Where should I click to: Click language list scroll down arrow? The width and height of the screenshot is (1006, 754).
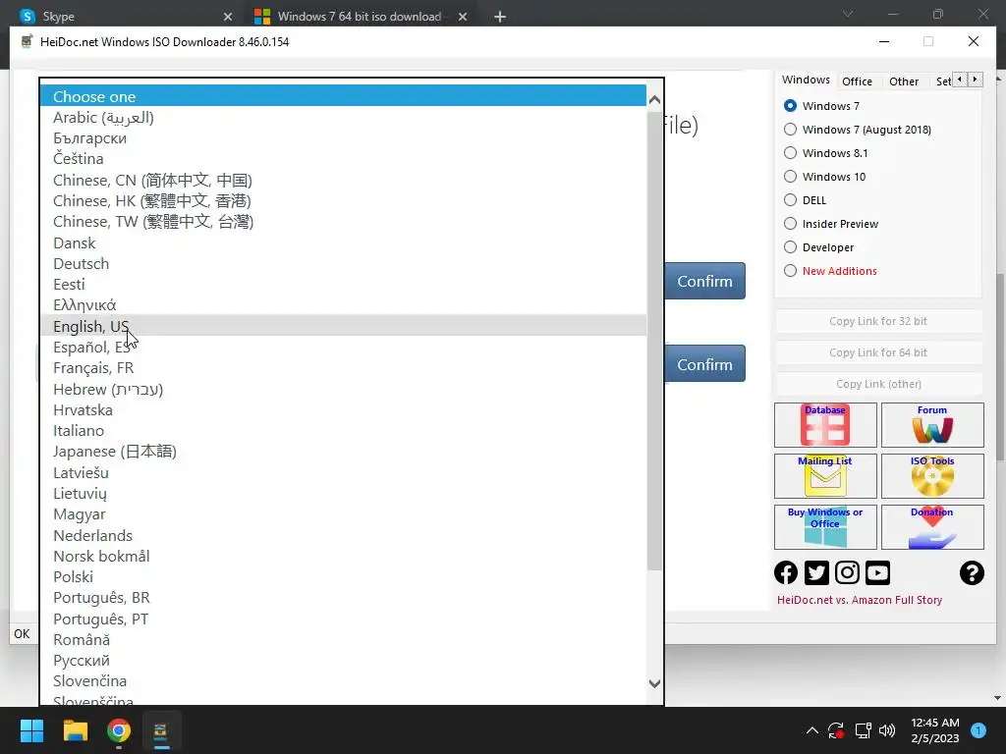654,683
